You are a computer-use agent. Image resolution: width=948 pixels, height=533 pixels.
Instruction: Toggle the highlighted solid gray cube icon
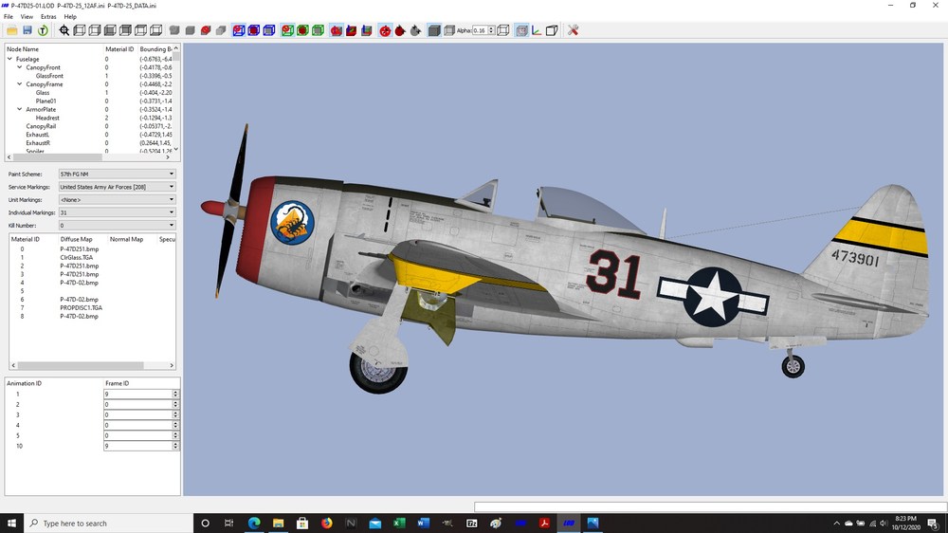(434, 30)
